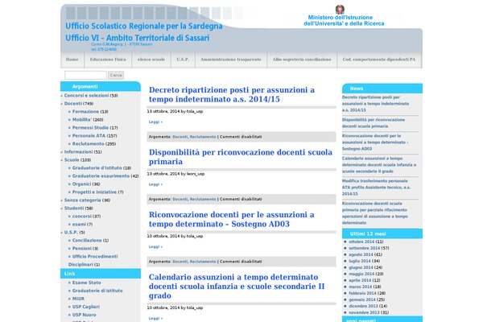Open Ufficio Procedimenti Disciplinari subcategory
The width and height of the screenshot is (483, 322).
pyautogui.click(x=93, y=260)
